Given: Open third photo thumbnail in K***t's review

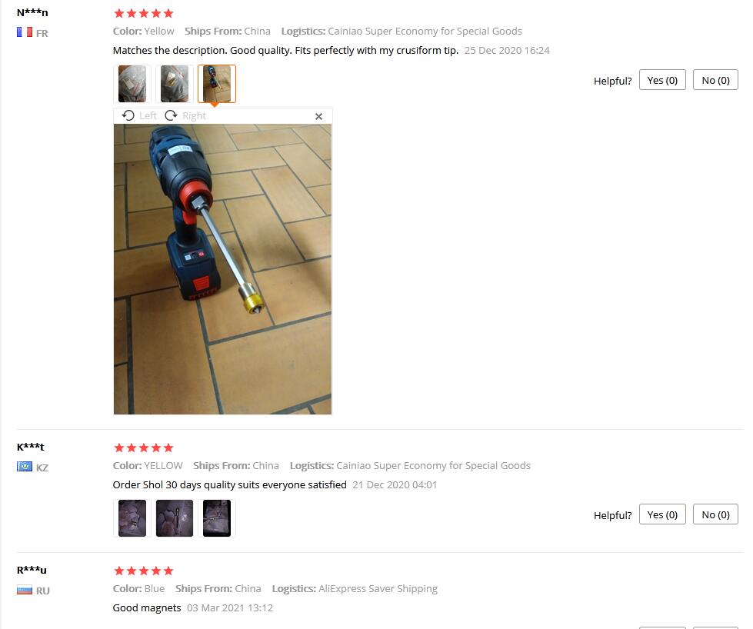Looking at the screenshot, I should click(x=217, y=518).
